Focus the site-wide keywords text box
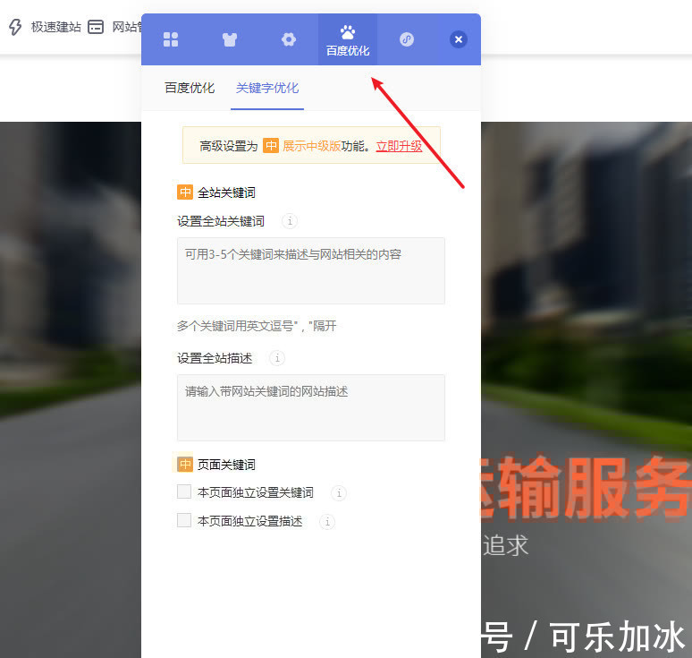 tap(311, 270)
